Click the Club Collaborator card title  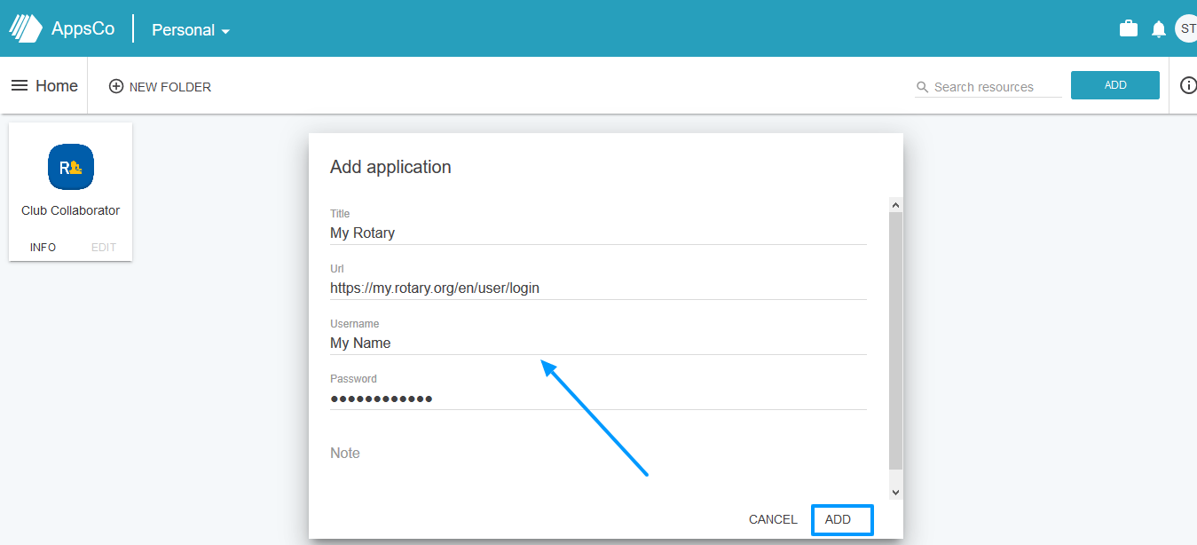pyautogui.click(x=71, y=210)
